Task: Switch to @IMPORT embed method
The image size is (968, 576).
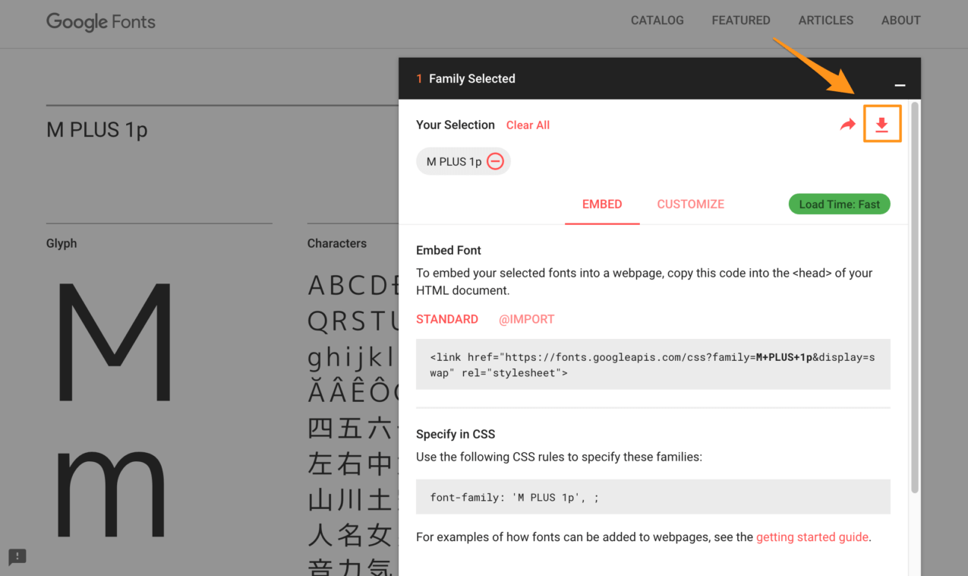Action: tap(526, 319)
